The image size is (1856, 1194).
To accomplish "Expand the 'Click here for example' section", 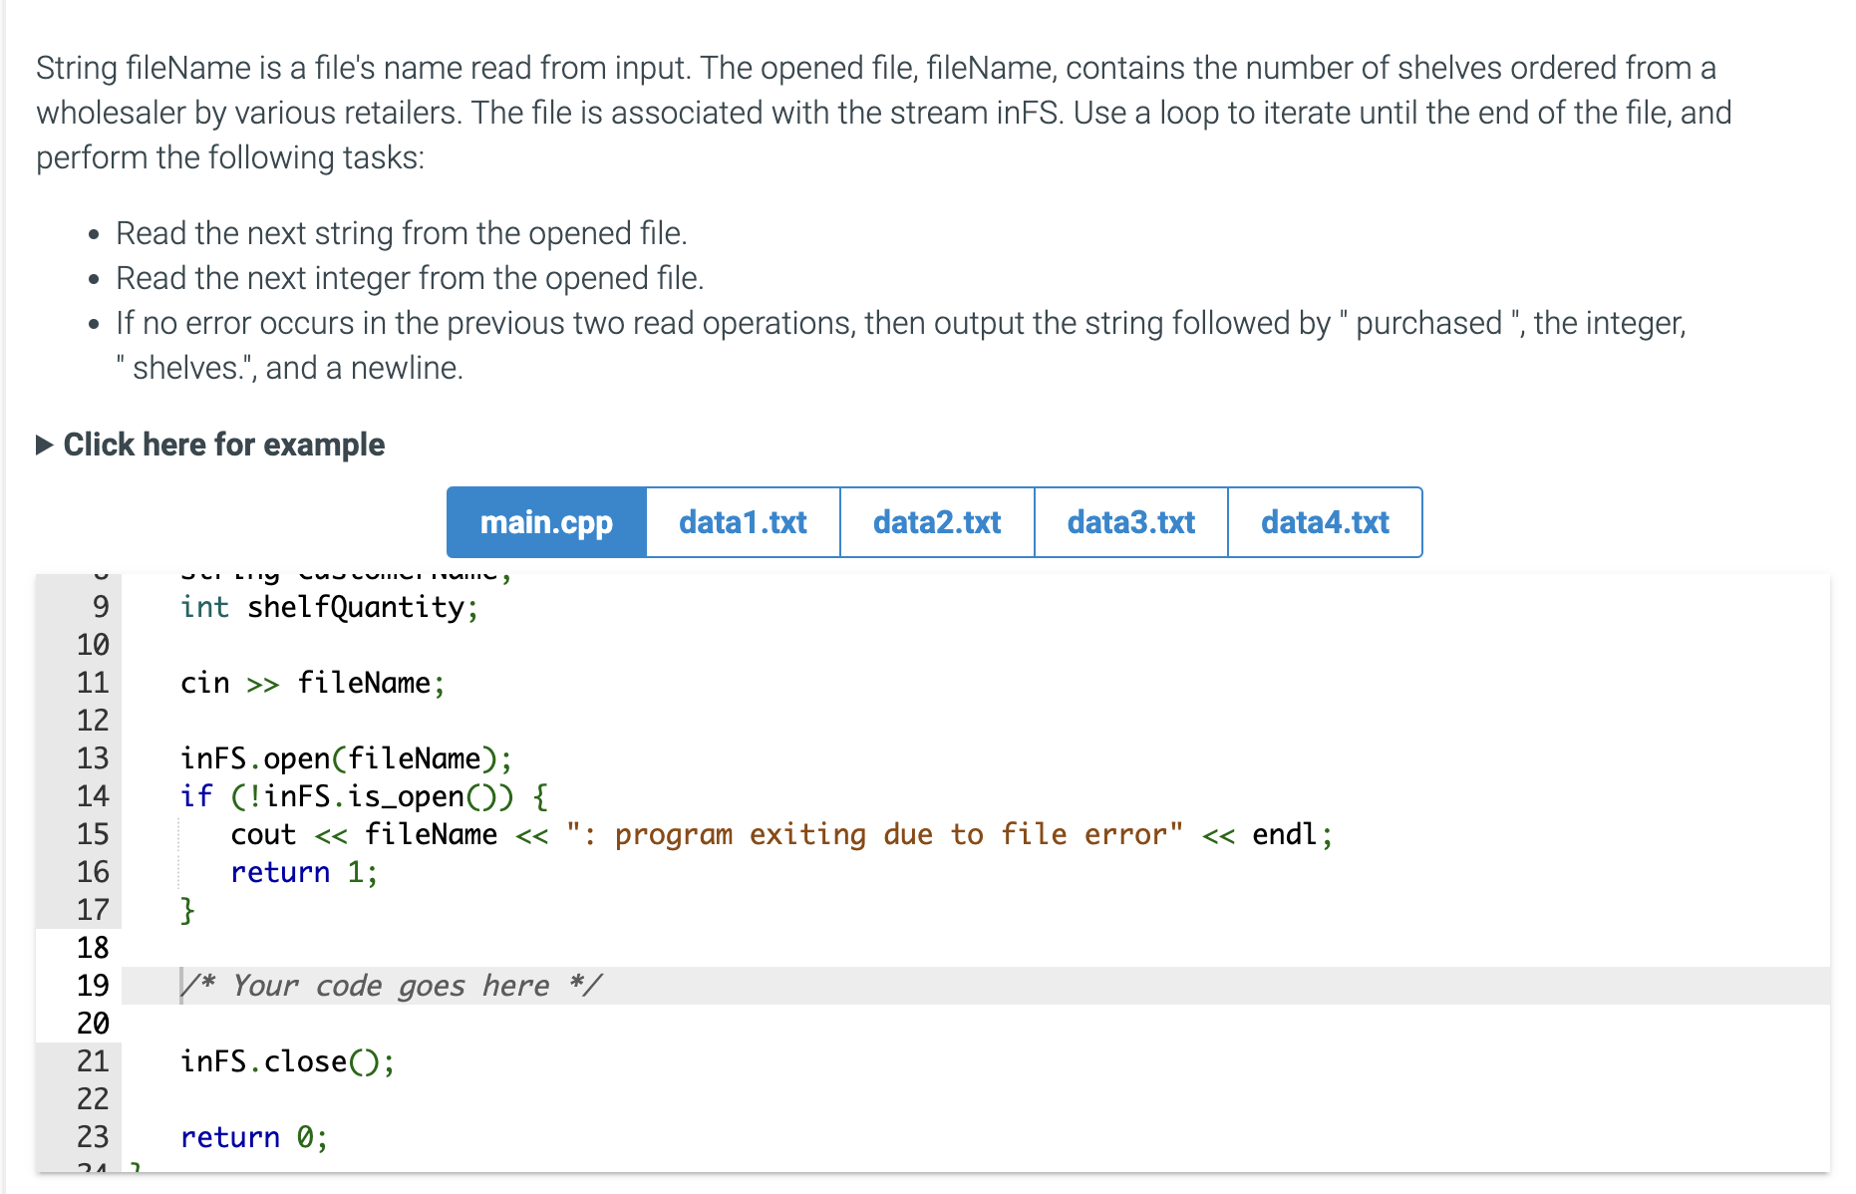I will coord(223,445).
